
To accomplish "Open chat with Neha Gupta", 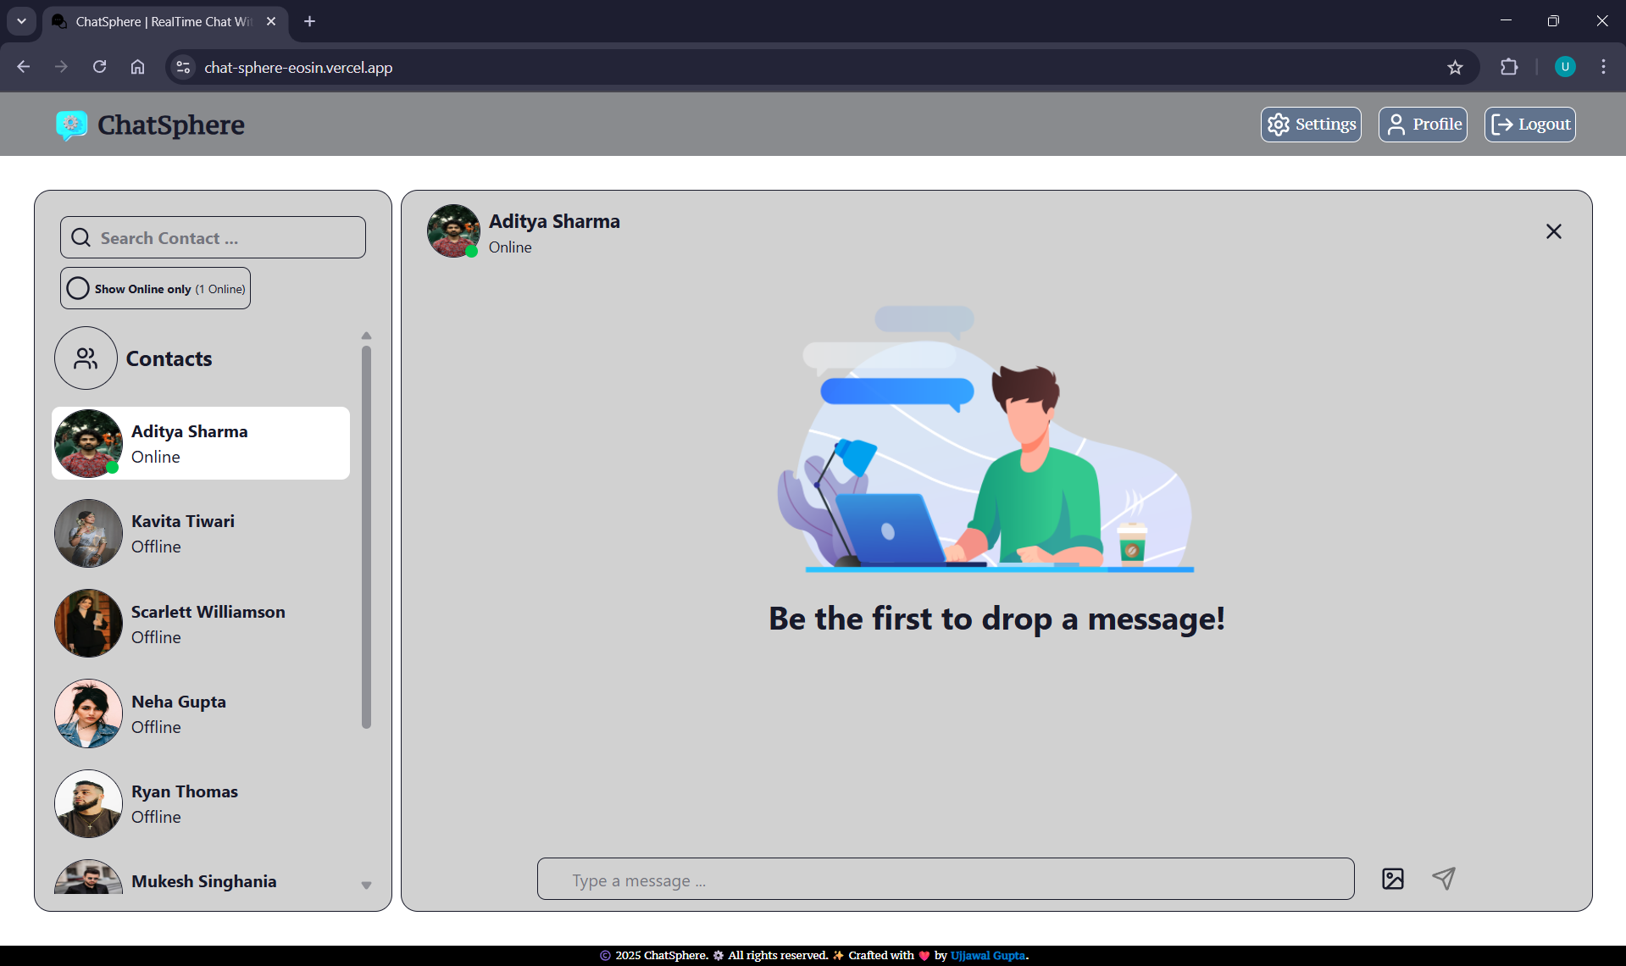I will (201, 713).
